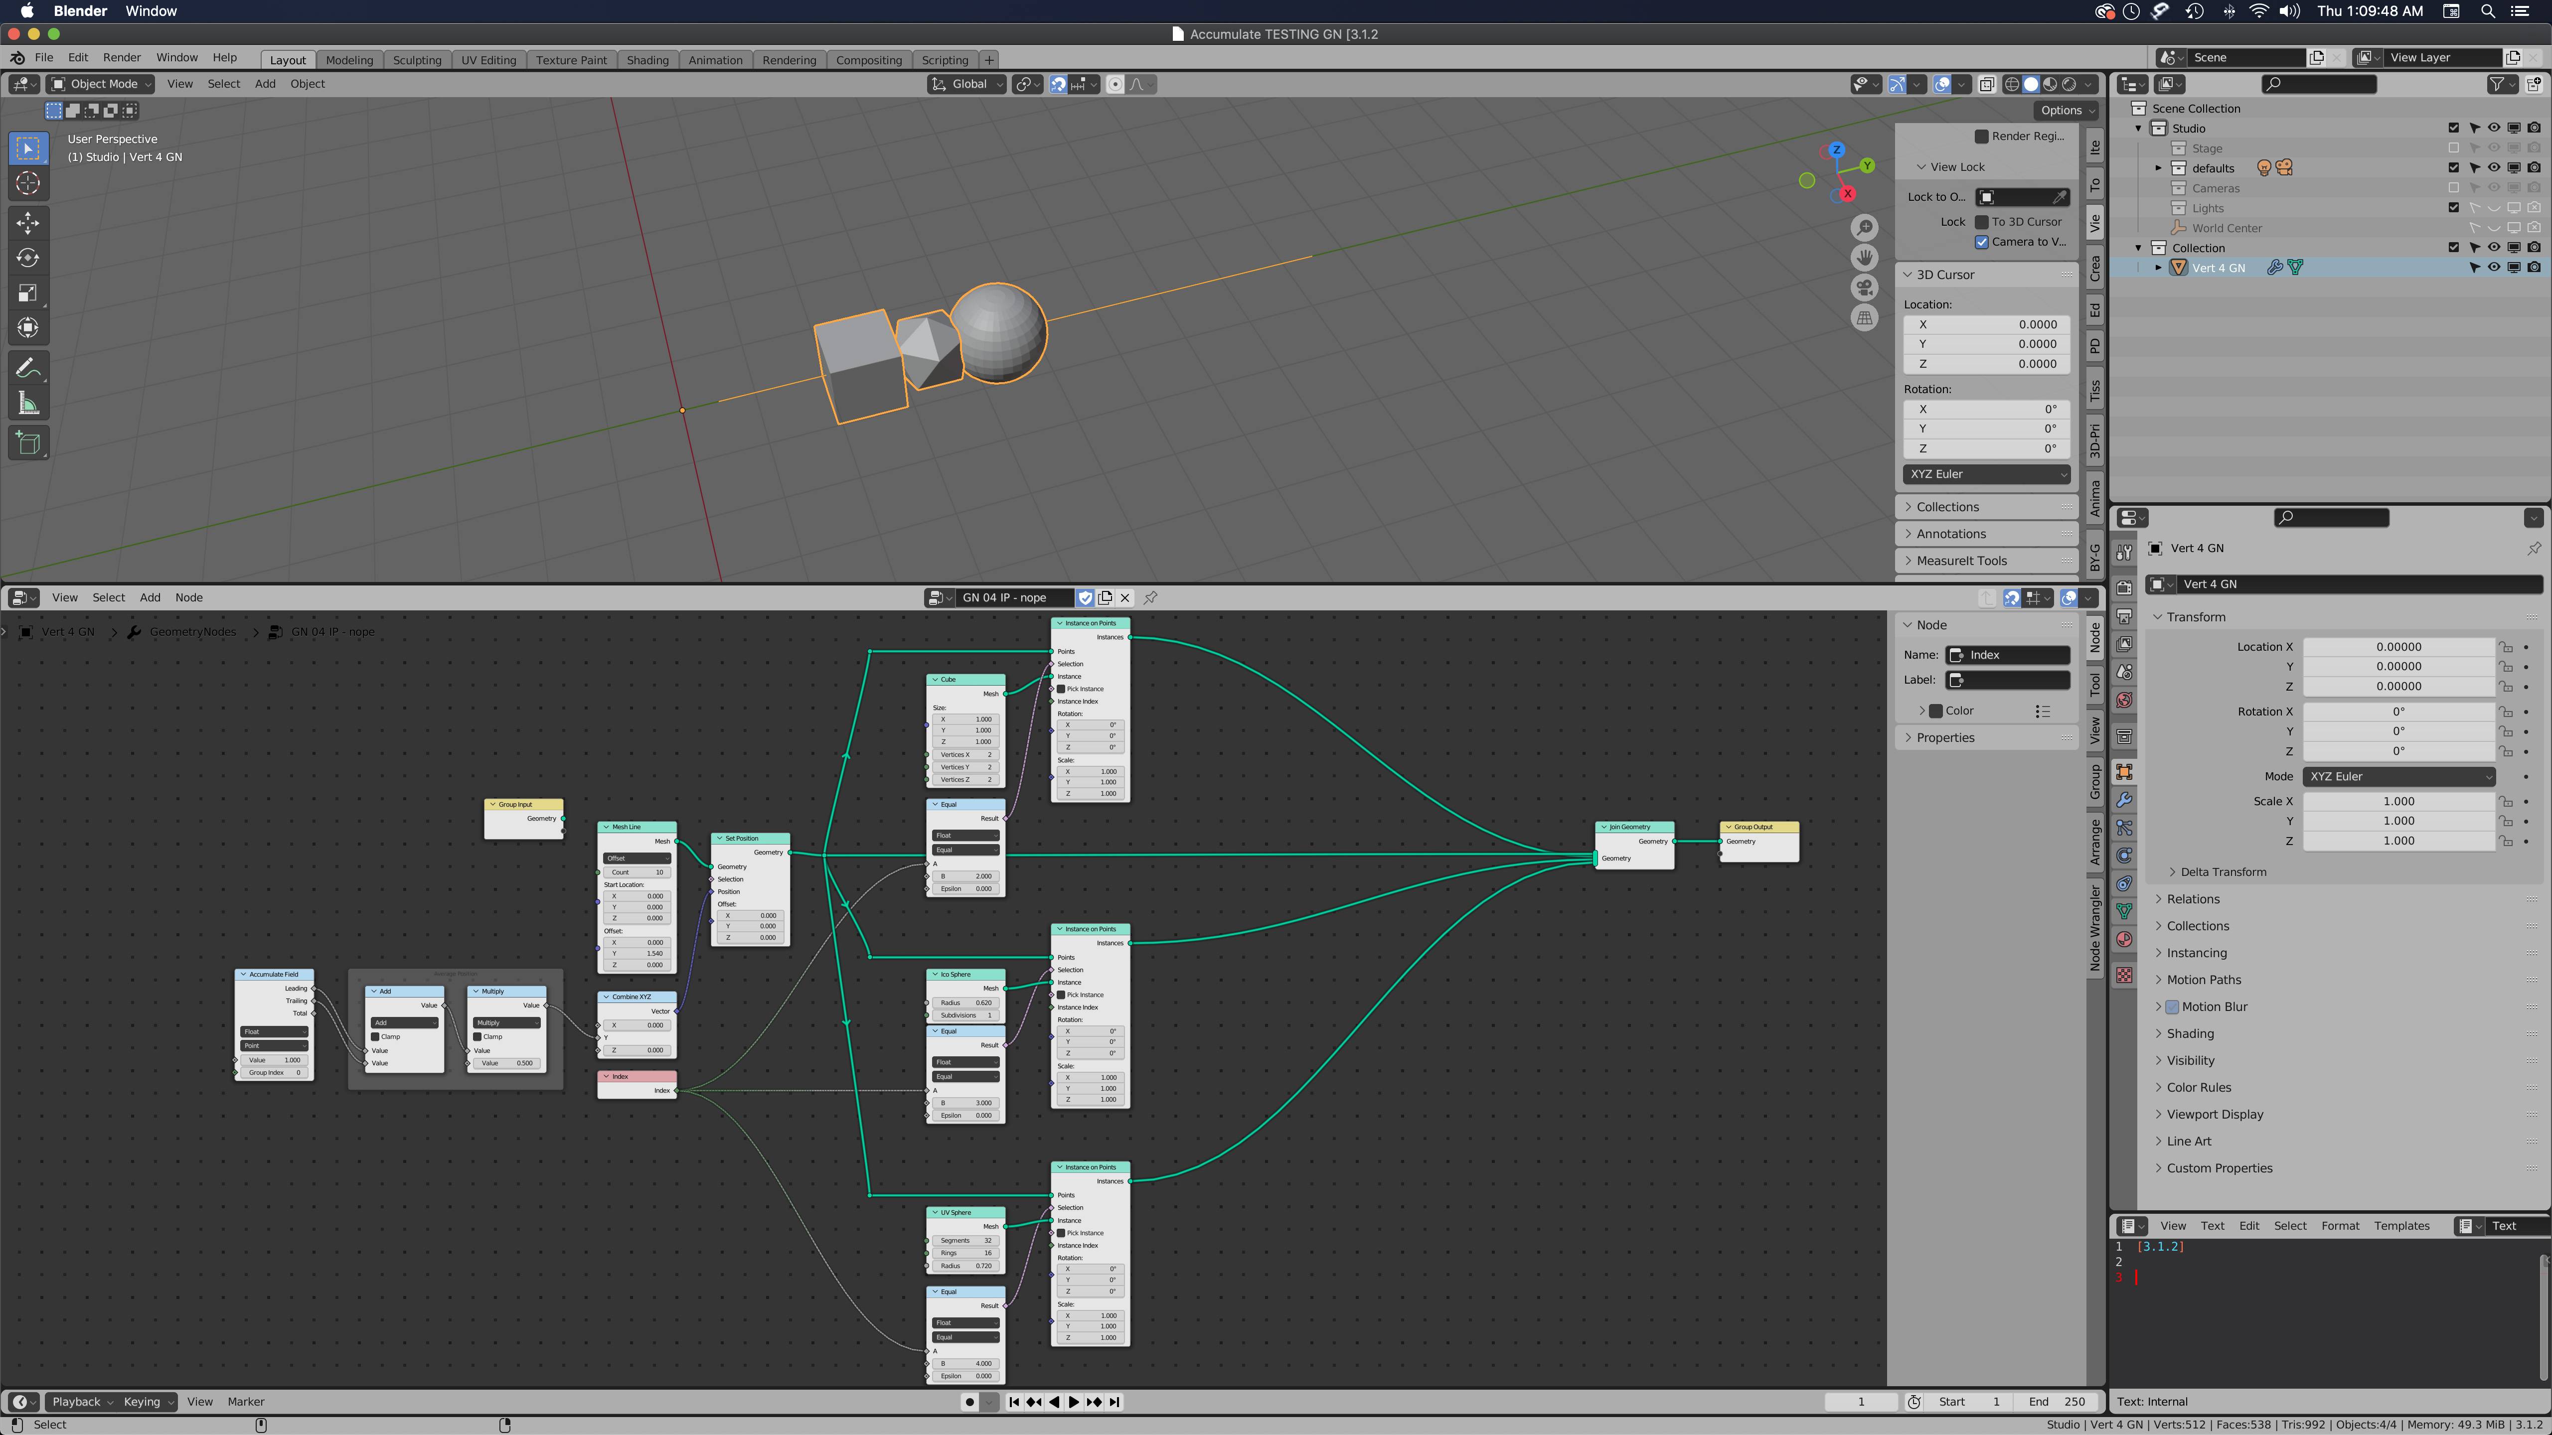Open the Global transform orientation dropdown
Viewport: 2552px width, 1435px height.
967,84
